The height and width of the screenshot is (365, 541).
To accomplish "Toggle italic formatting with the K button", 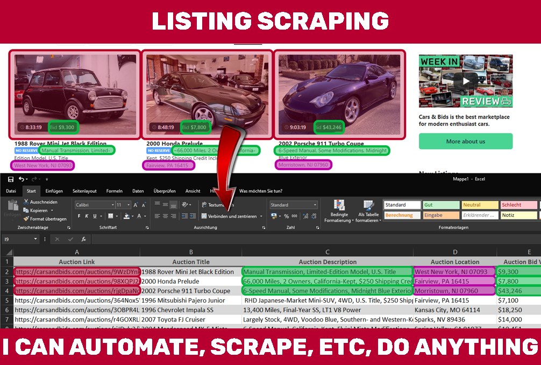I will click(86, 216).
